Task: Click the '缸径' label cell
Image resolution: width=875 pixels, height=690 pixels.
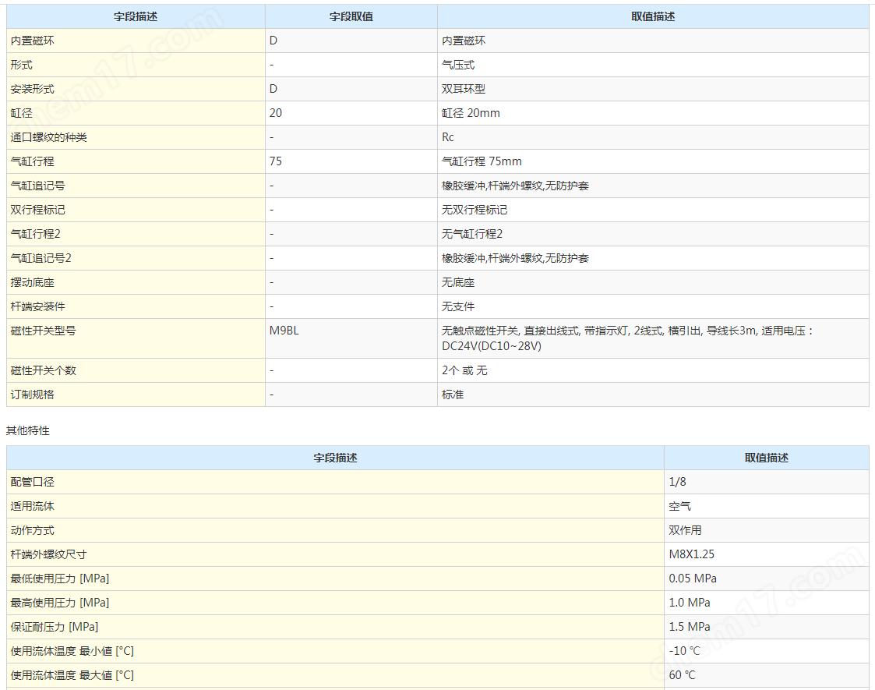Action: point(136,113)
